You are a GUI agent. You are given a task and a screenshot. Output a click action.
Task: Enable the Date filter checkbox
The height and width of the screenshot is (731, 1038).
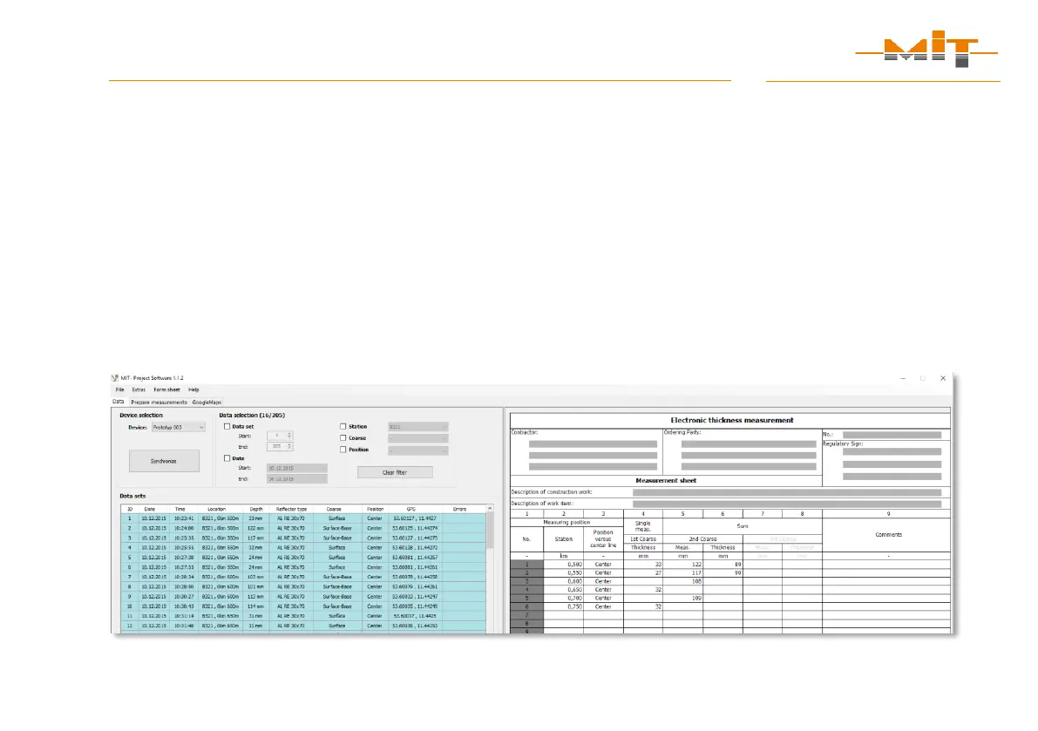[227, 457]
